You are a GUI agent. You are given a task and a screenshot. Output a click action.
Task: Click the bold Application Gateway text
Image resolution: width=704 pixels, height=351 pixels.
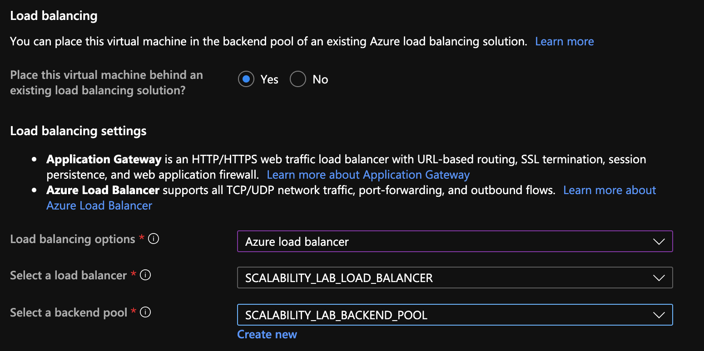[x=104, y=159]
